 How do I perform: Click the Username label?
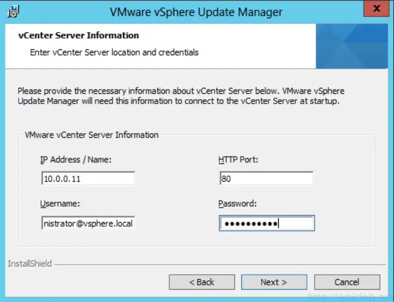coord(61,203)
